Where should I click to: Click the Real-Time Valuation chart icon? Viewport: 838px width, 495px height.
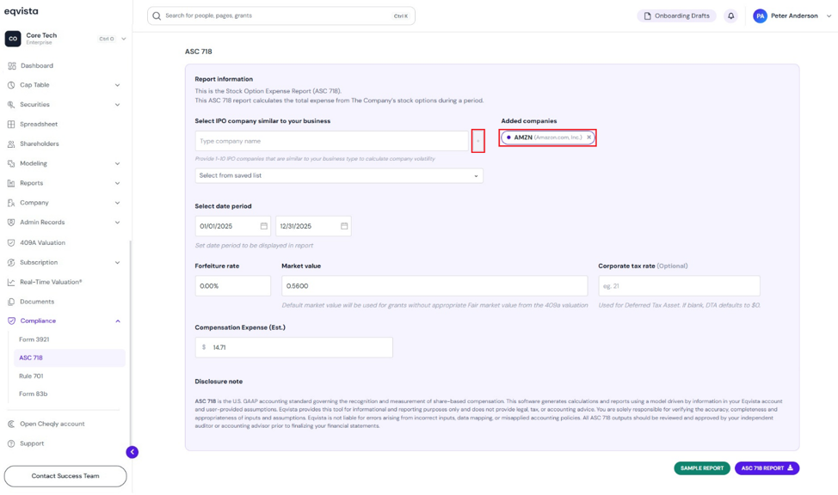(x=11, y=282)
